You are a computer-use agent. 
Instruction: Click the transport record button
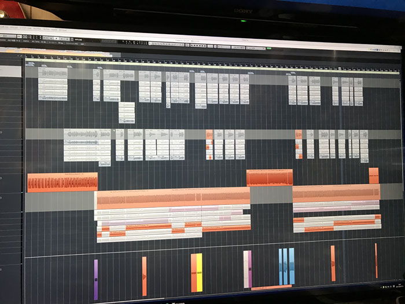[67, 39]
